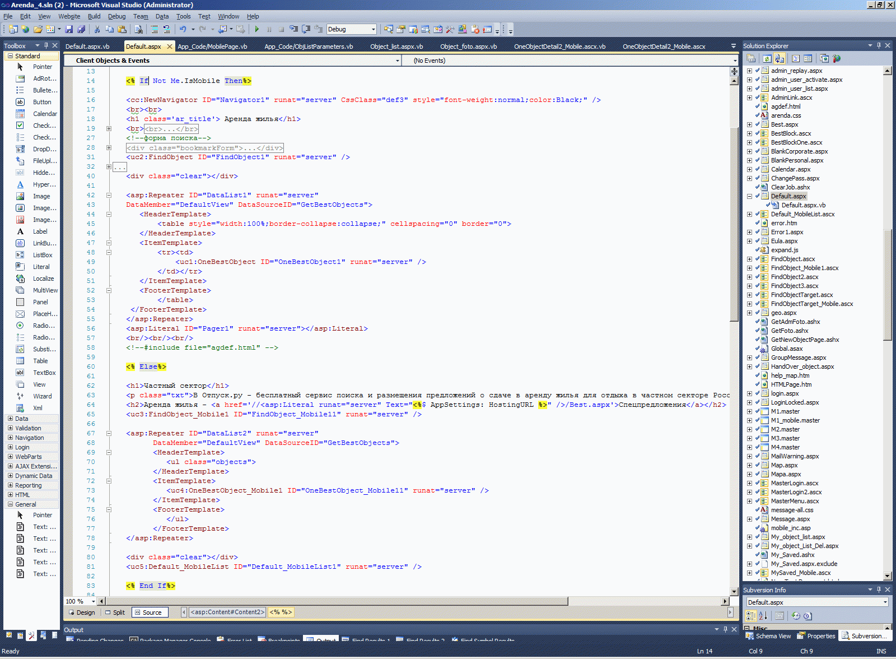
Task: Toggle Nest Related Files in Solution Explorer
Action: [780, 58]
